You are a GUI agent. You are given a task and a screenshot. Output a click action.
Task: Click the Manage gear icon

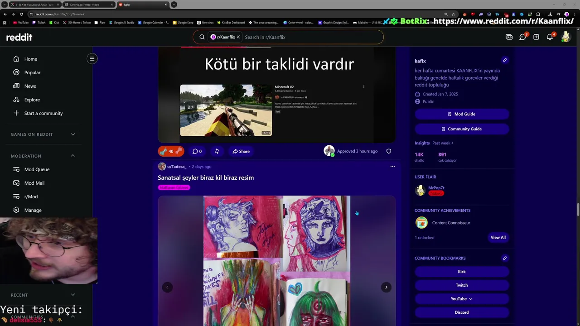click(x=16, y=210)
